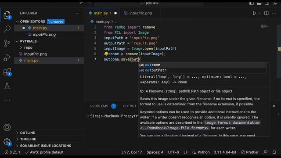Open notifications bell in status bar
This screenshot has width=281, height=158.
coord(274,152)
